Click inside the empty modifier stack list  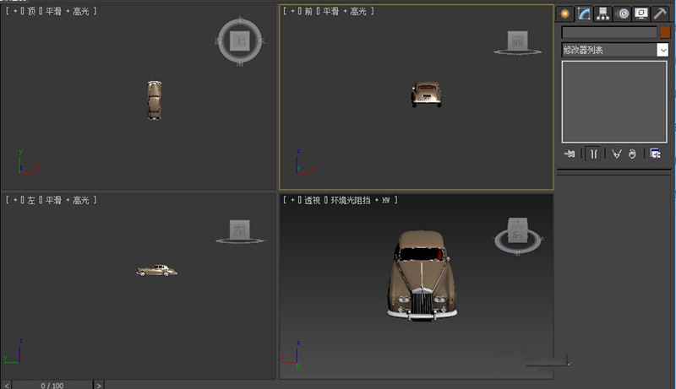pyautogui.click(x=614, y=101)
